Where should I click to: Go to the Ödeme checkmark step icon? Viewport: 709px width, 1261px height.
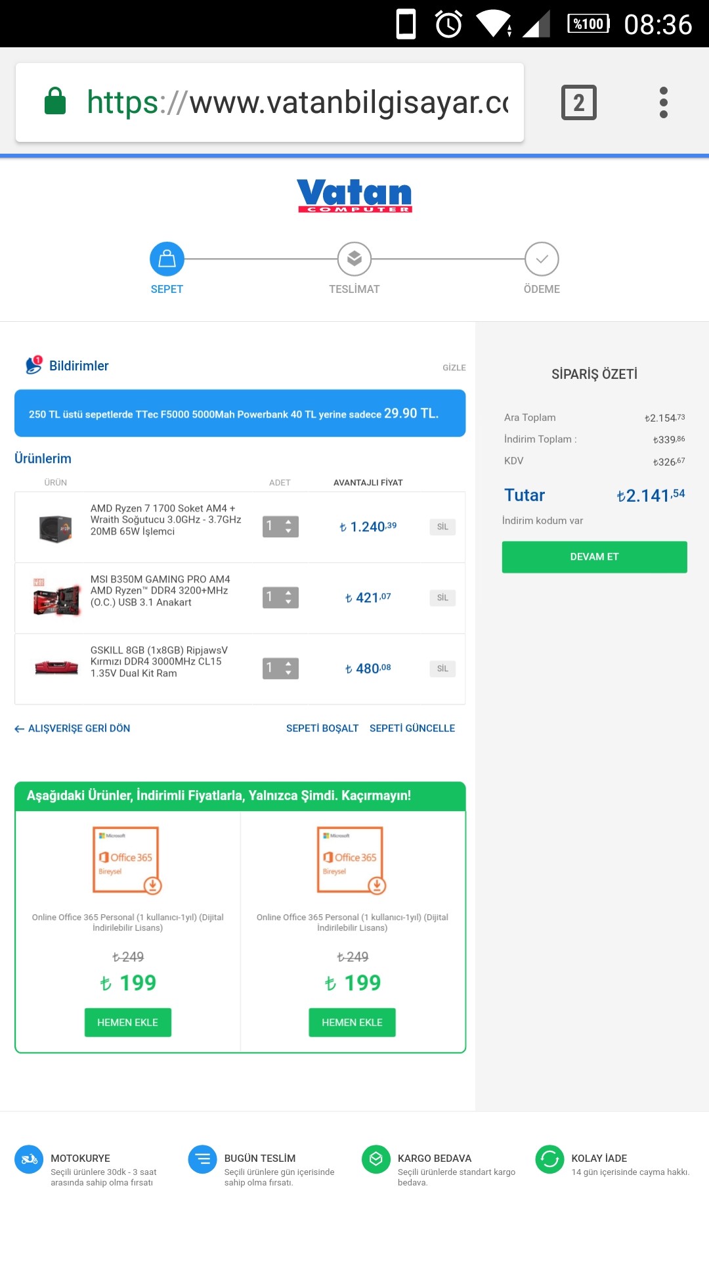pyautogui.click(x=542, y=259)
